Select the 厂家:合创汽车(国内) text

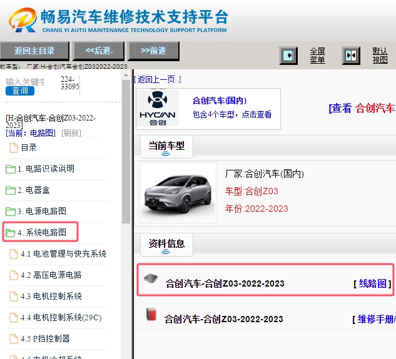[264, 174]
